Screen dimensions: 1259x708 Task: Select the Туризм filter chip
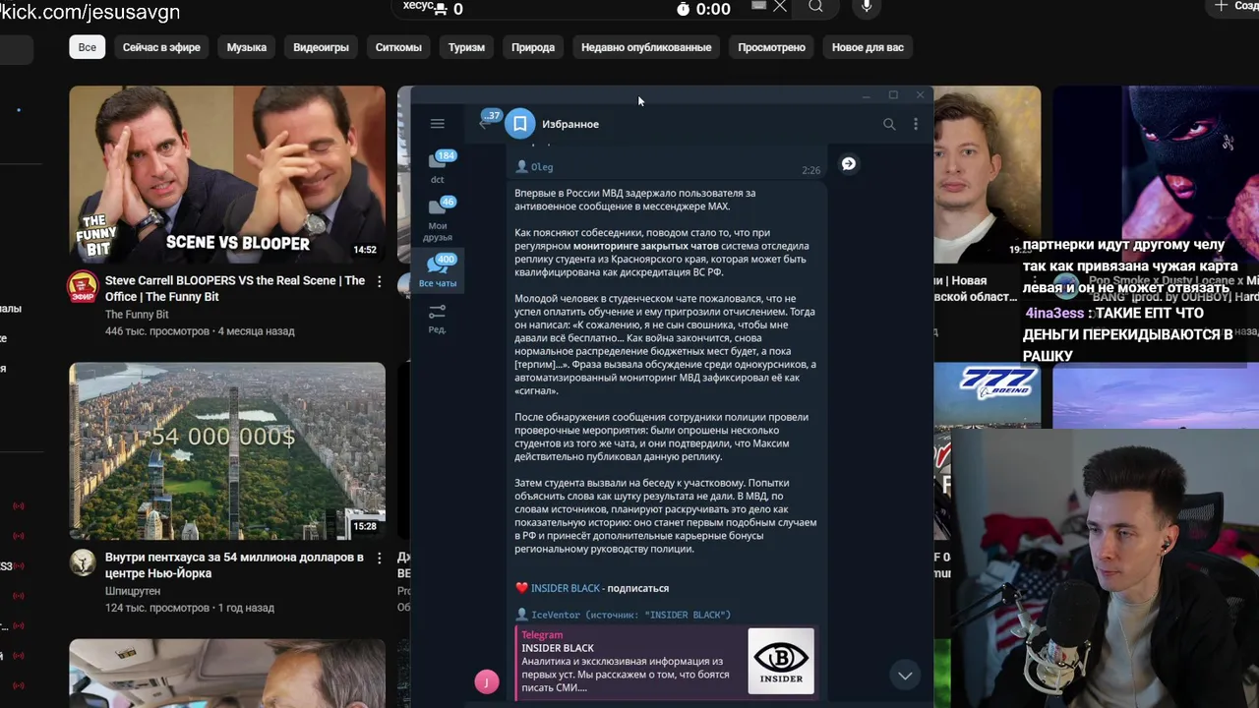[x=466, y=47]
